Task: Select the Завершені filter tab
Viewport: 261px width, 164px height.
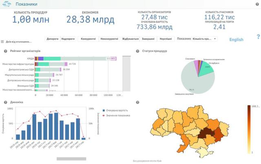Action: 148,39
